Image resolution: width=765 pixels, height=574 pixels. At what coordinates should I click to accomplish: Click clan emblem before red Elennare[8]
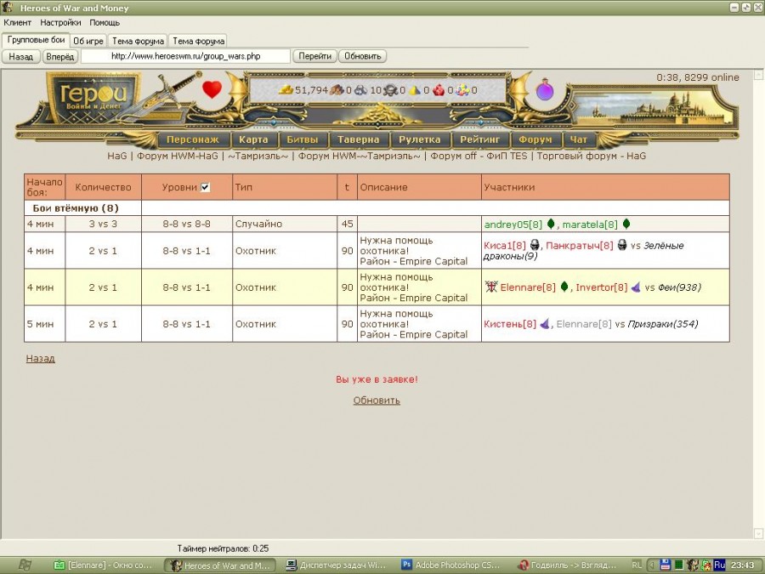pyautogui.click(x=490, y=287)
